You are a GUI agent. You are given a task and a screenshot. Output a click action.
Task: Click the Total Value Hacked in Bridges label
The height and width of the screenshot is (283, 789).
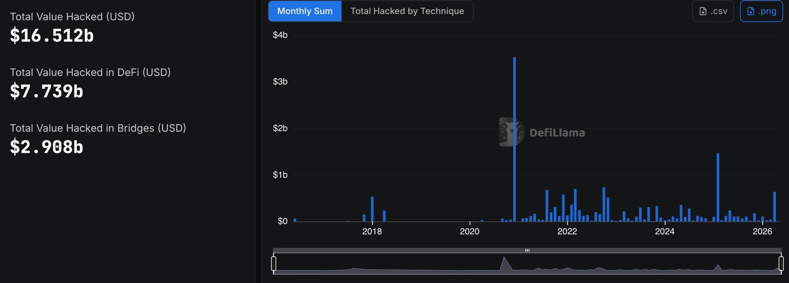tap(98, 128)
